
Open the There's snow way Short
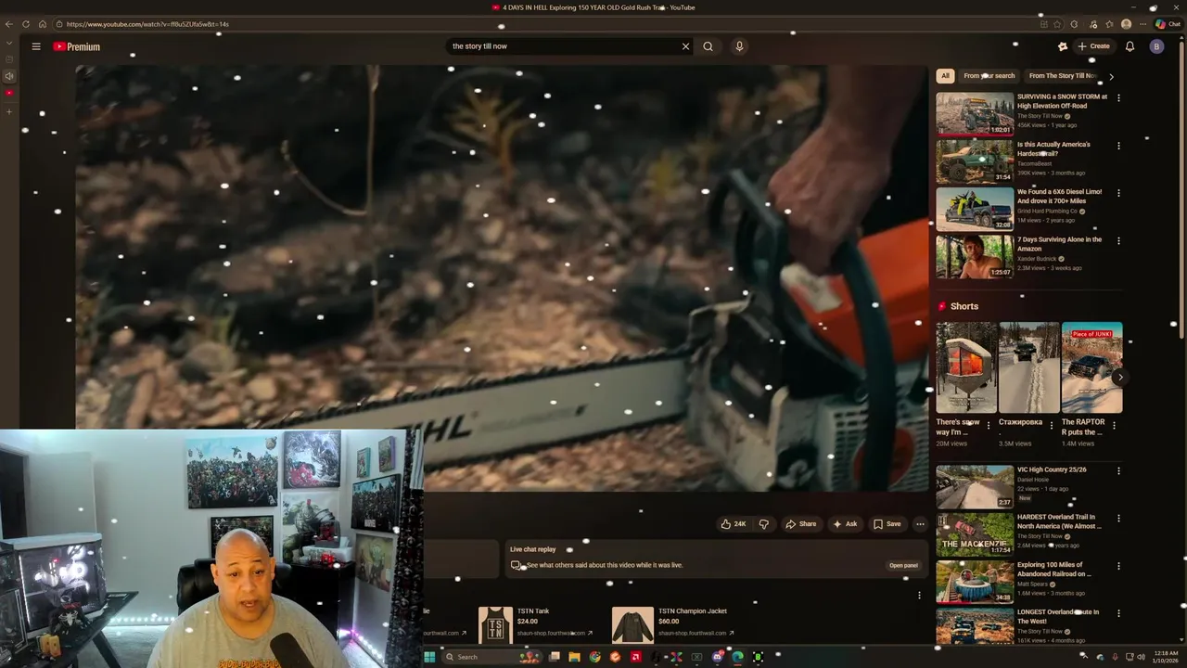[965, 367]
